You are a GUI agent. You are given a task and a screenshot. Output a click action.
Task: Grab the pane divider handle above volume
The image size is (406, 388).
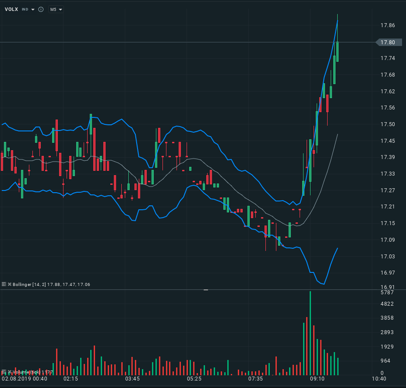click(206, 290)
